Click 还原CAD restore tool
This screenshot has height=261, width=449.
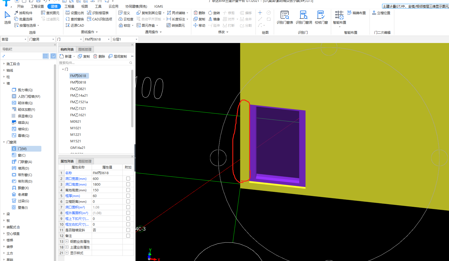(x=75, y=25)
